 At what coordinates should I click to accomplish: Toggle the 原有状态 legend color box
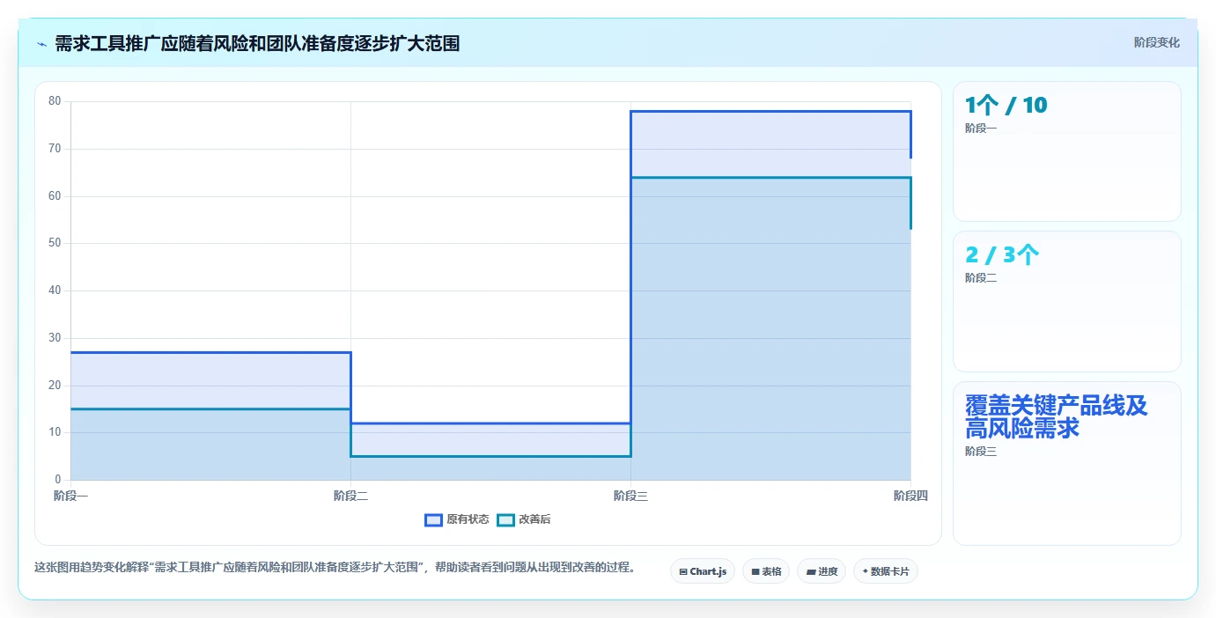coord(433,519)
